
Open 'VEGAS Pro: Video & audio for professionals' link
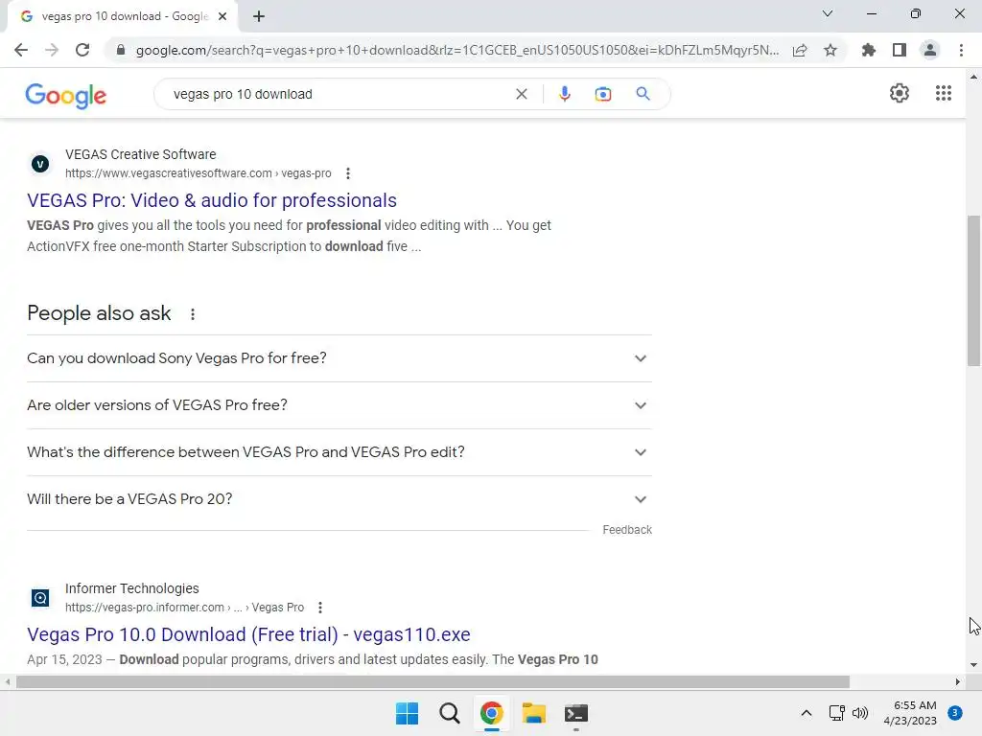(212, 200)
